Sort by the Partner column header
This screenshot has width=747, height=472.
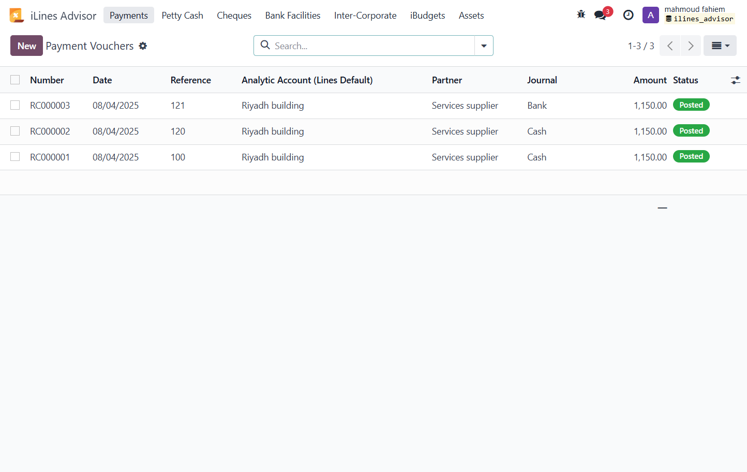coord(447,80)
